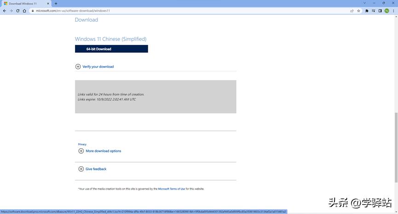Bookmark this page with the star
This screenshot has width=398, height=214.
point(358,11)
